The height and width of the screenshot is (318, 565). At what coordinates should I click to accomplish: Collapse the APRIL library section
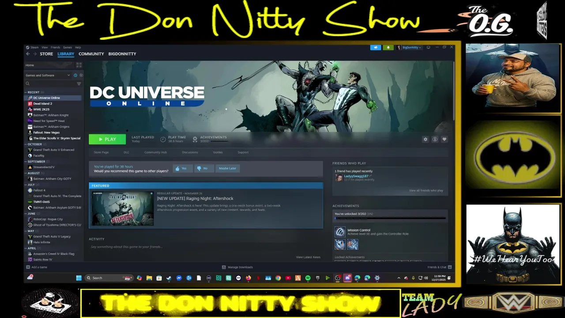click(x=26, y=248)
